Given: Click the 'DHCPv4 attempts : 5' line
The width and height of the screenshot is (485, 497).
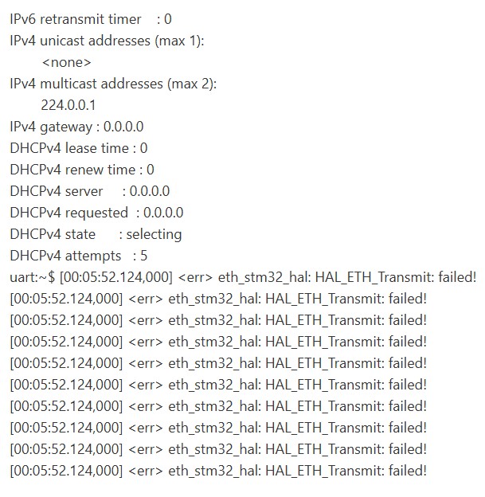Looking at the screenshot, I should [79, 256].
